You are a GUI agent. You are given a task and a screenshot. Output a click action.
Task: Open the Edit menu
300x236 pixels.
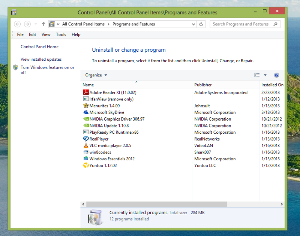pyautogui.click(x=33, y=34)
